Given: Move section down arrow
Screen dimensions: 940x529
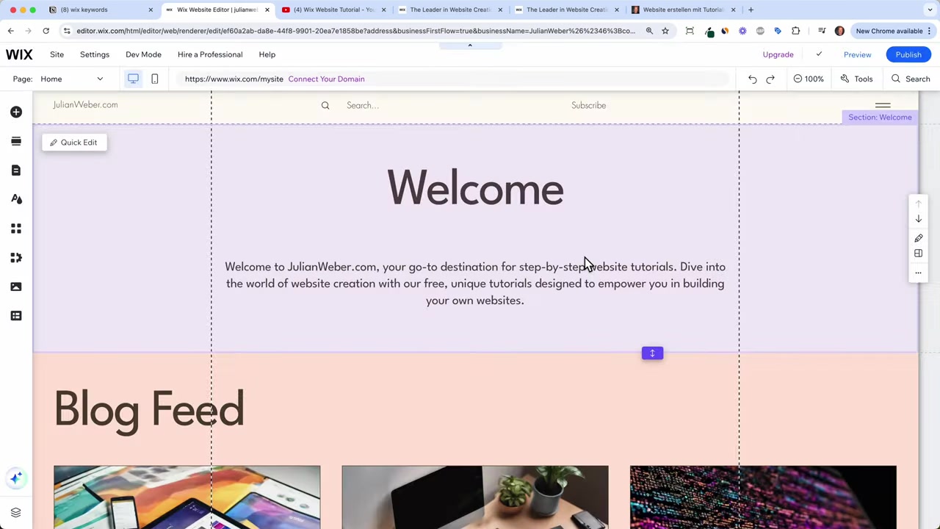Looking at the screenshot, I should 918,219.
